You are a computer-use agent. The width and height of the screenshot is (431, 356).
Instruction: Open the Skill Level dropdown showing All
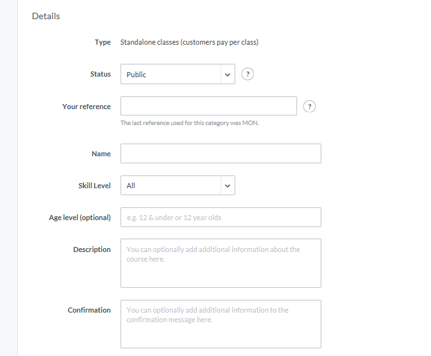[x=170, y=186]
